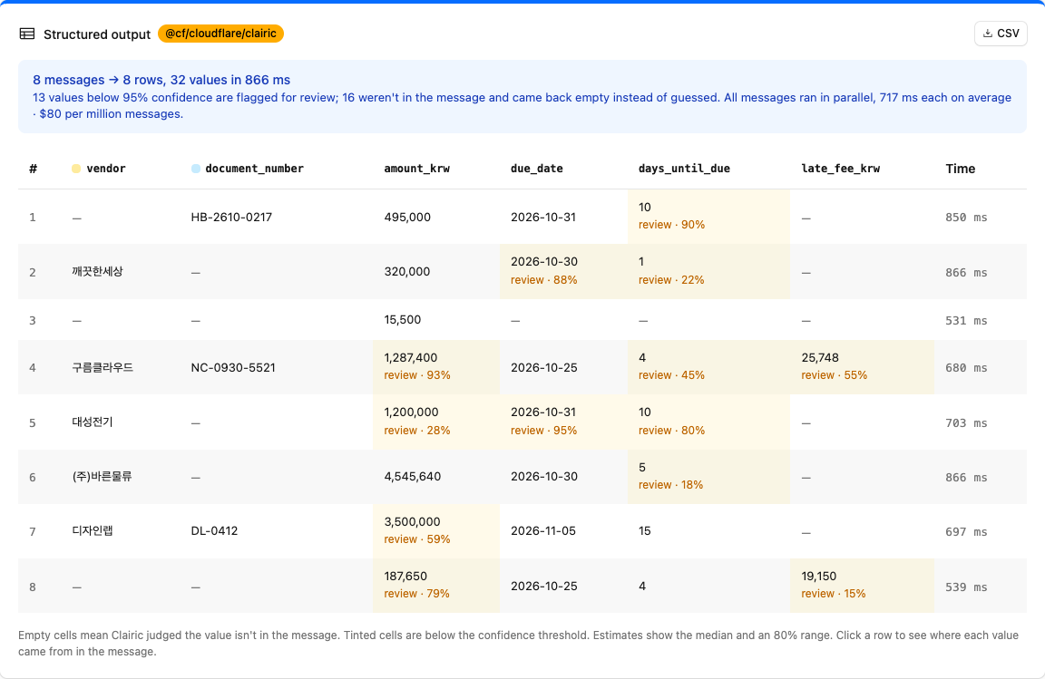1045x679 pixels.
Task: Click the 'review · 18%' flag
Action: tap(670, 485)
